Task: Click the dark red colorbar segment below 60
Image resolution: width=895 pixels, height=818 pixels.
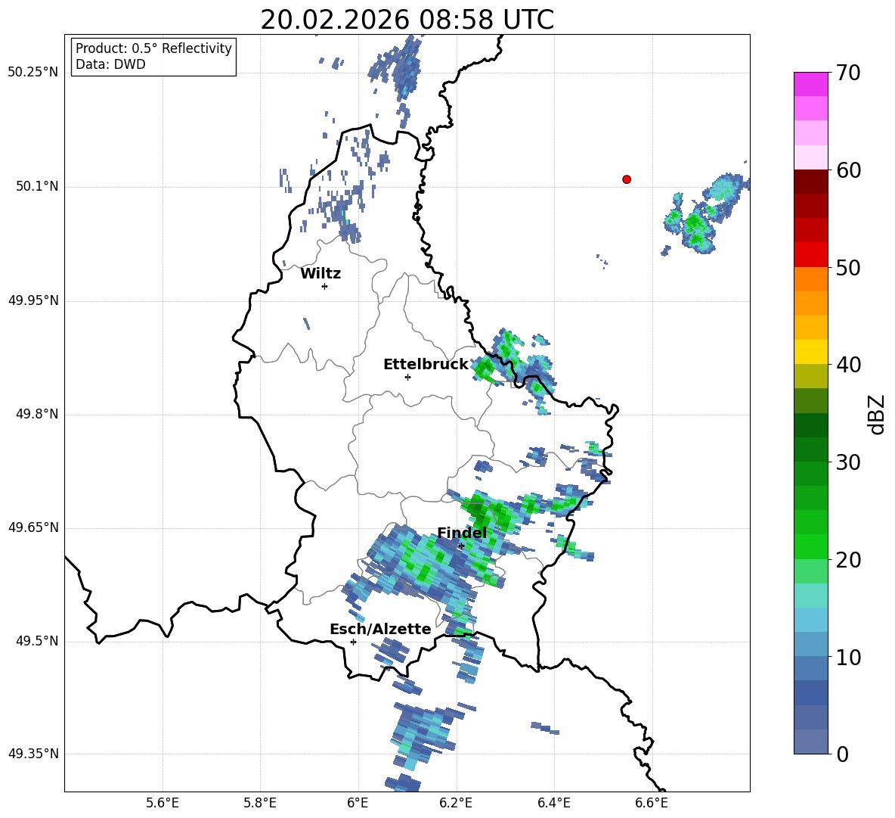Action: (x=810, y=182)
